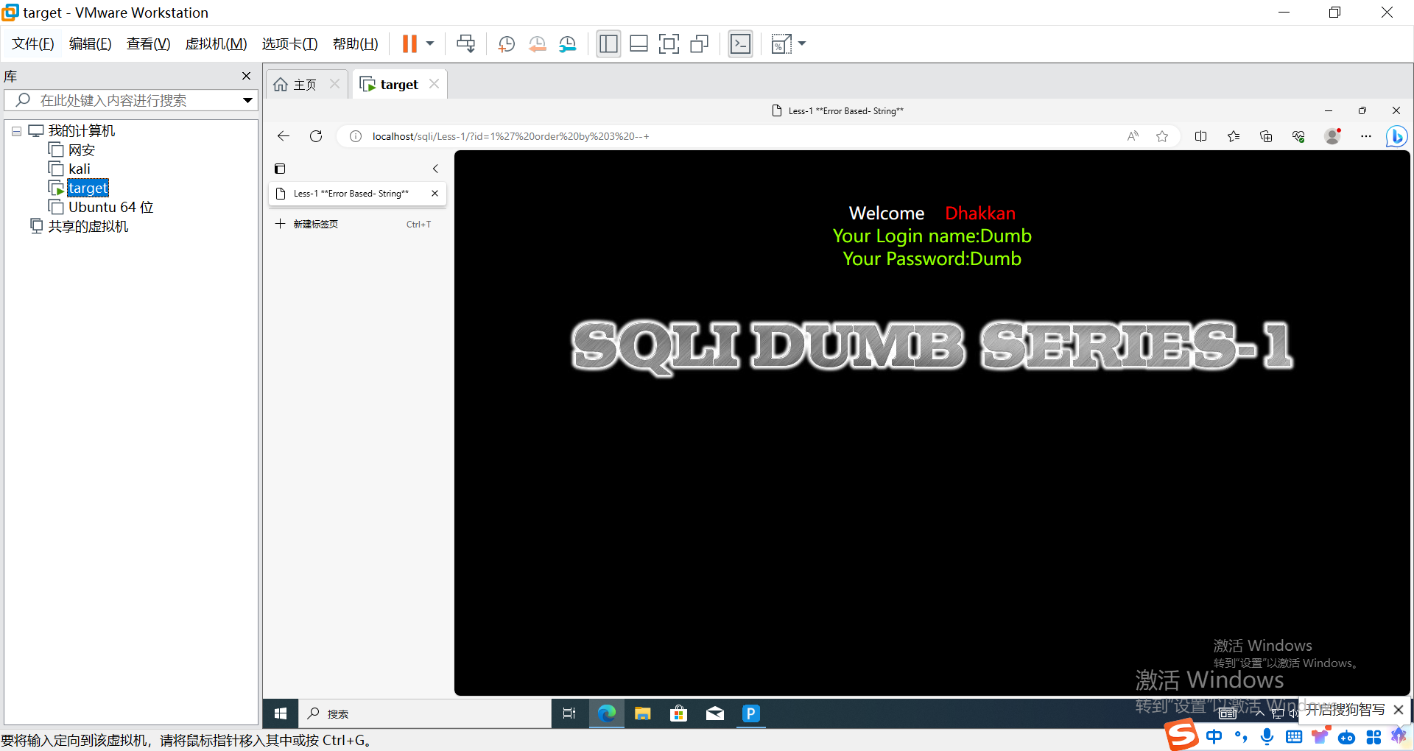Open Microsoft Store from the VM taskbar
Screen dimensions: 1414x751
pyautogui.click(x=678, y=713)
